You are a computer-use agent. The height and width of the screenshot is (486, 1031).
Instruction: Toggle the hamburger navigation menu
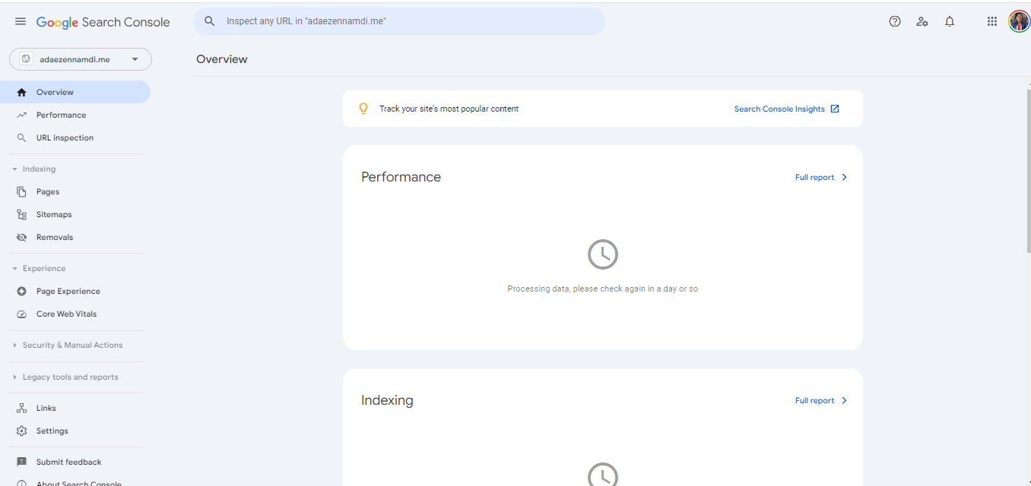(x=21, y=21)
